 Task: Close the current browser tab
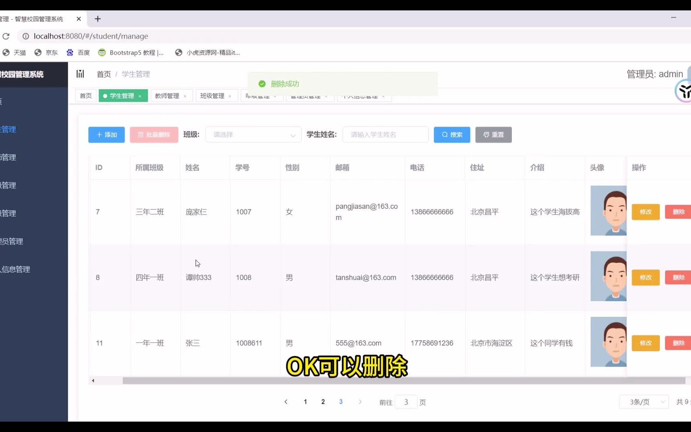pos(78,19)
